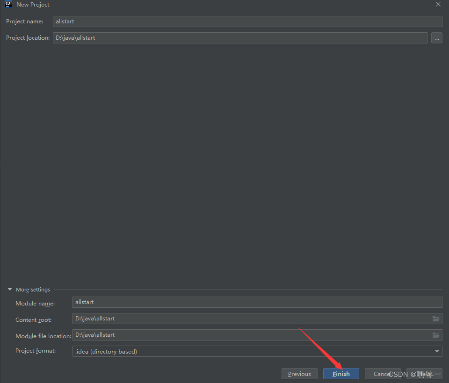Click the IntelliJ IDEA logo in title bar

[8, 4]
